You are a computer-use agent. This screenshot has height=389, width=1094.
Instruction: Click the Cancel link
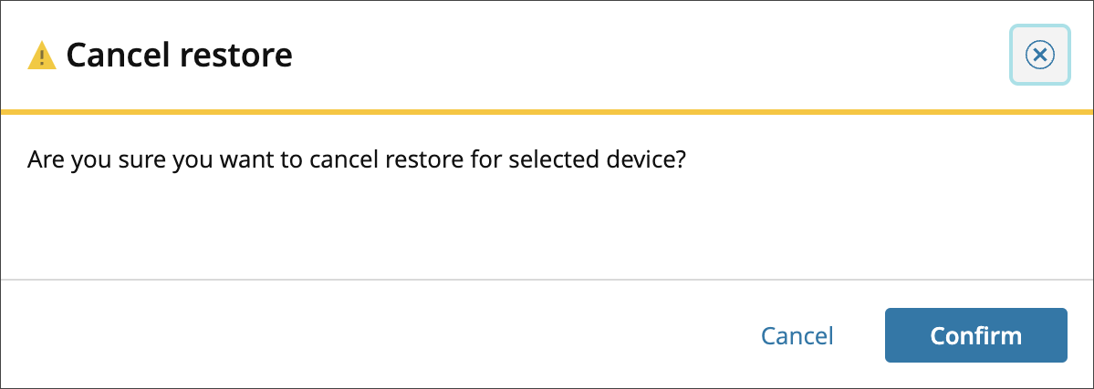tap(797, 335)
